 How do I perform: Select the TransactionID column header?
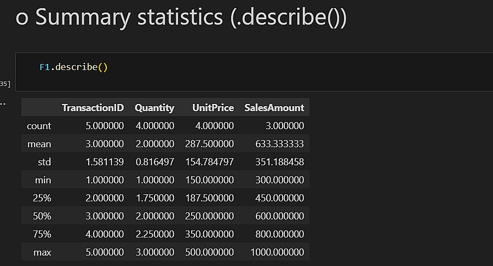click(x=93, y=108)
